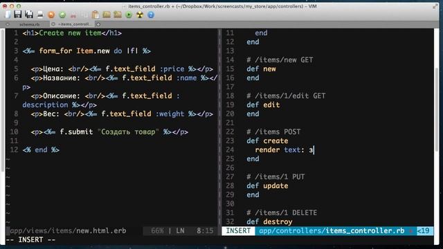Click the orange Undo toolbar icon
The width and height of the screenshot is (443, 249).
[51, 15]
